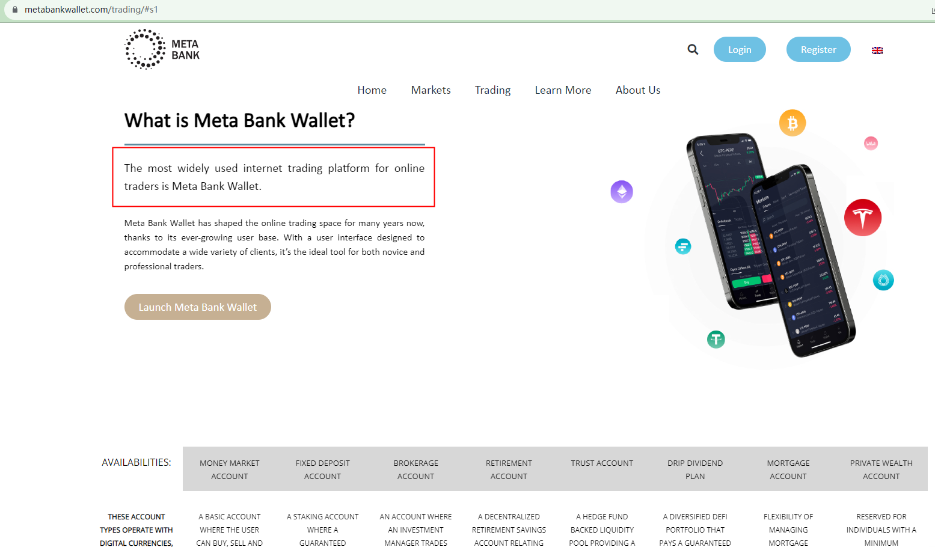Click the purple Ethereum coin icon
The height and width of the screenshot is (547, 935).
(622, 192)
